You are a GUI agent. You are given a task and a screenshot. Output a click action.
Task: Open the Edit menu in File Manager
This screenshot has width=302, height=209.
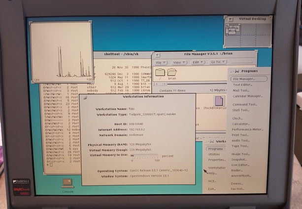(x=198, y=62)
